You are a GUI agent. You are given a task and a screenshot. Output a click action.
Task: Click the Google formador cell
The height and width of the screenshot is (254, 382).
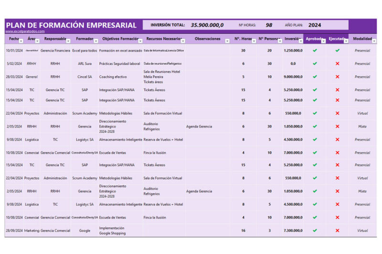coord(85,231)
